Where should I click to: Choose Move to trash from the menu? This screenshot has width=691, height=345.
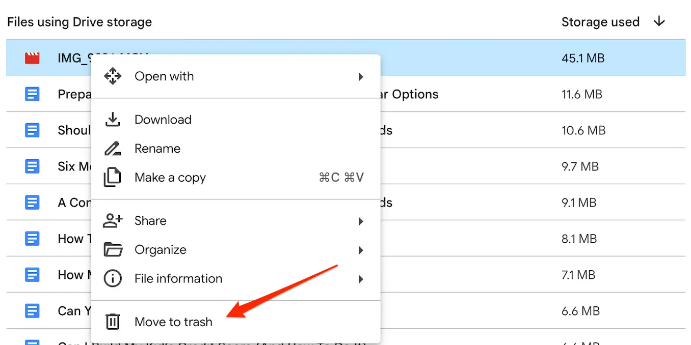(x=173, y=321)
